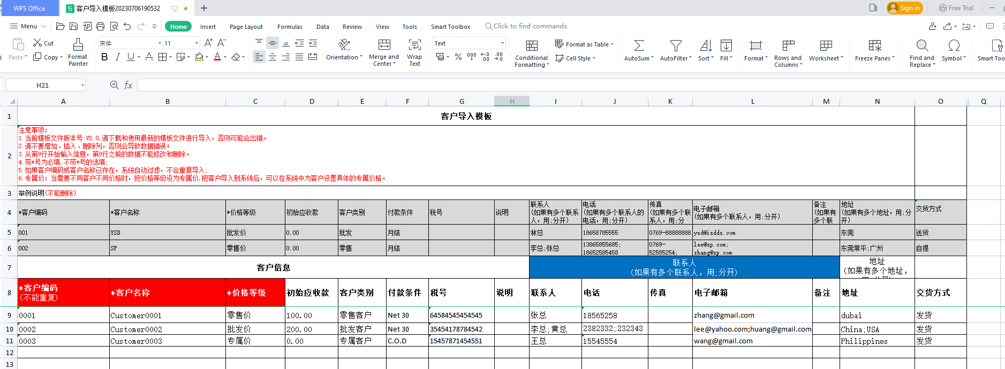The height and width of the screenshot is (369, 1005).
Task: Expand the Name Box dropdown for H21
Action: tap(82, 85)
